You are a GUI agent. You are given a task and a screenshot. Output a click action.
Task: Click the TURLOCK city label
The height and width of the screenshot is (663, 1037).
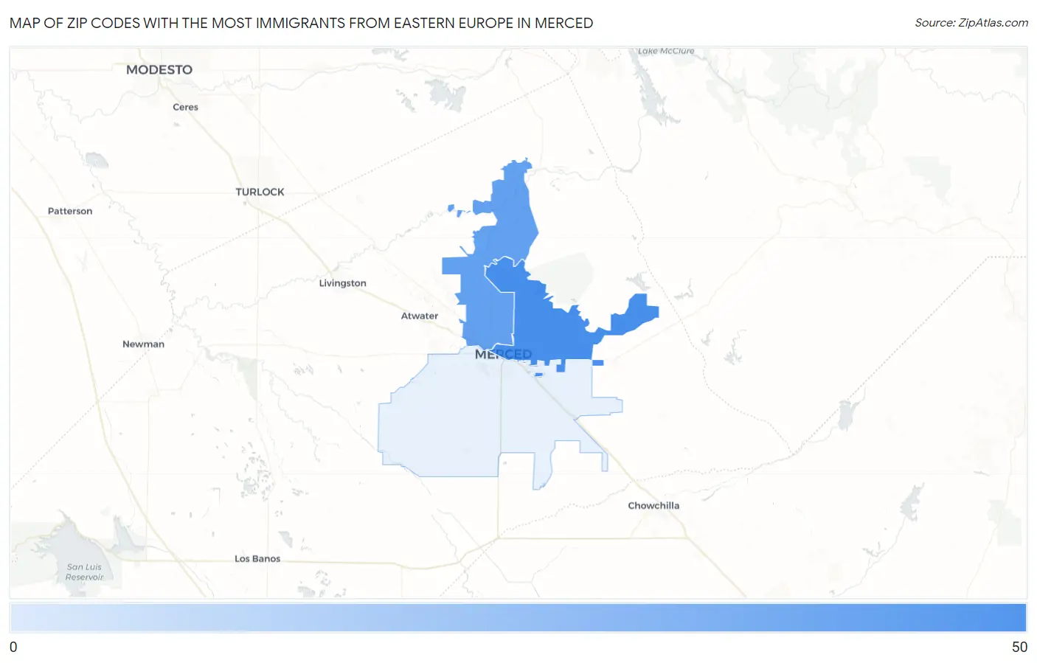260,192
